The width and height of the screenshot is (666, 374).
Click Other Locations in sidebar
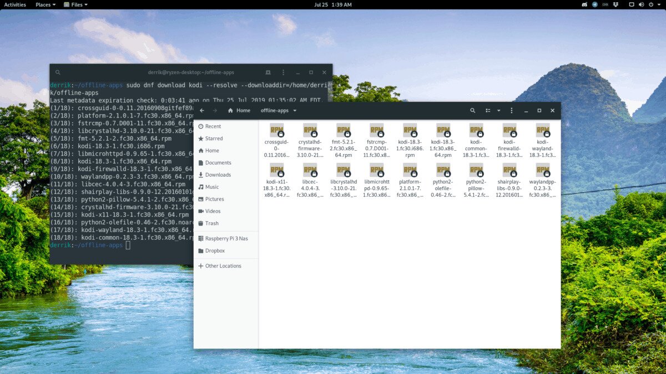click(x=223, y=266)
